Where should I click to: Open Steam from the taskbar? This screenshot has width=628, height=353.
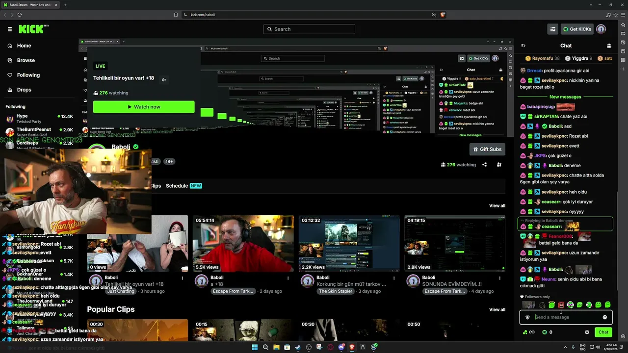298,347
